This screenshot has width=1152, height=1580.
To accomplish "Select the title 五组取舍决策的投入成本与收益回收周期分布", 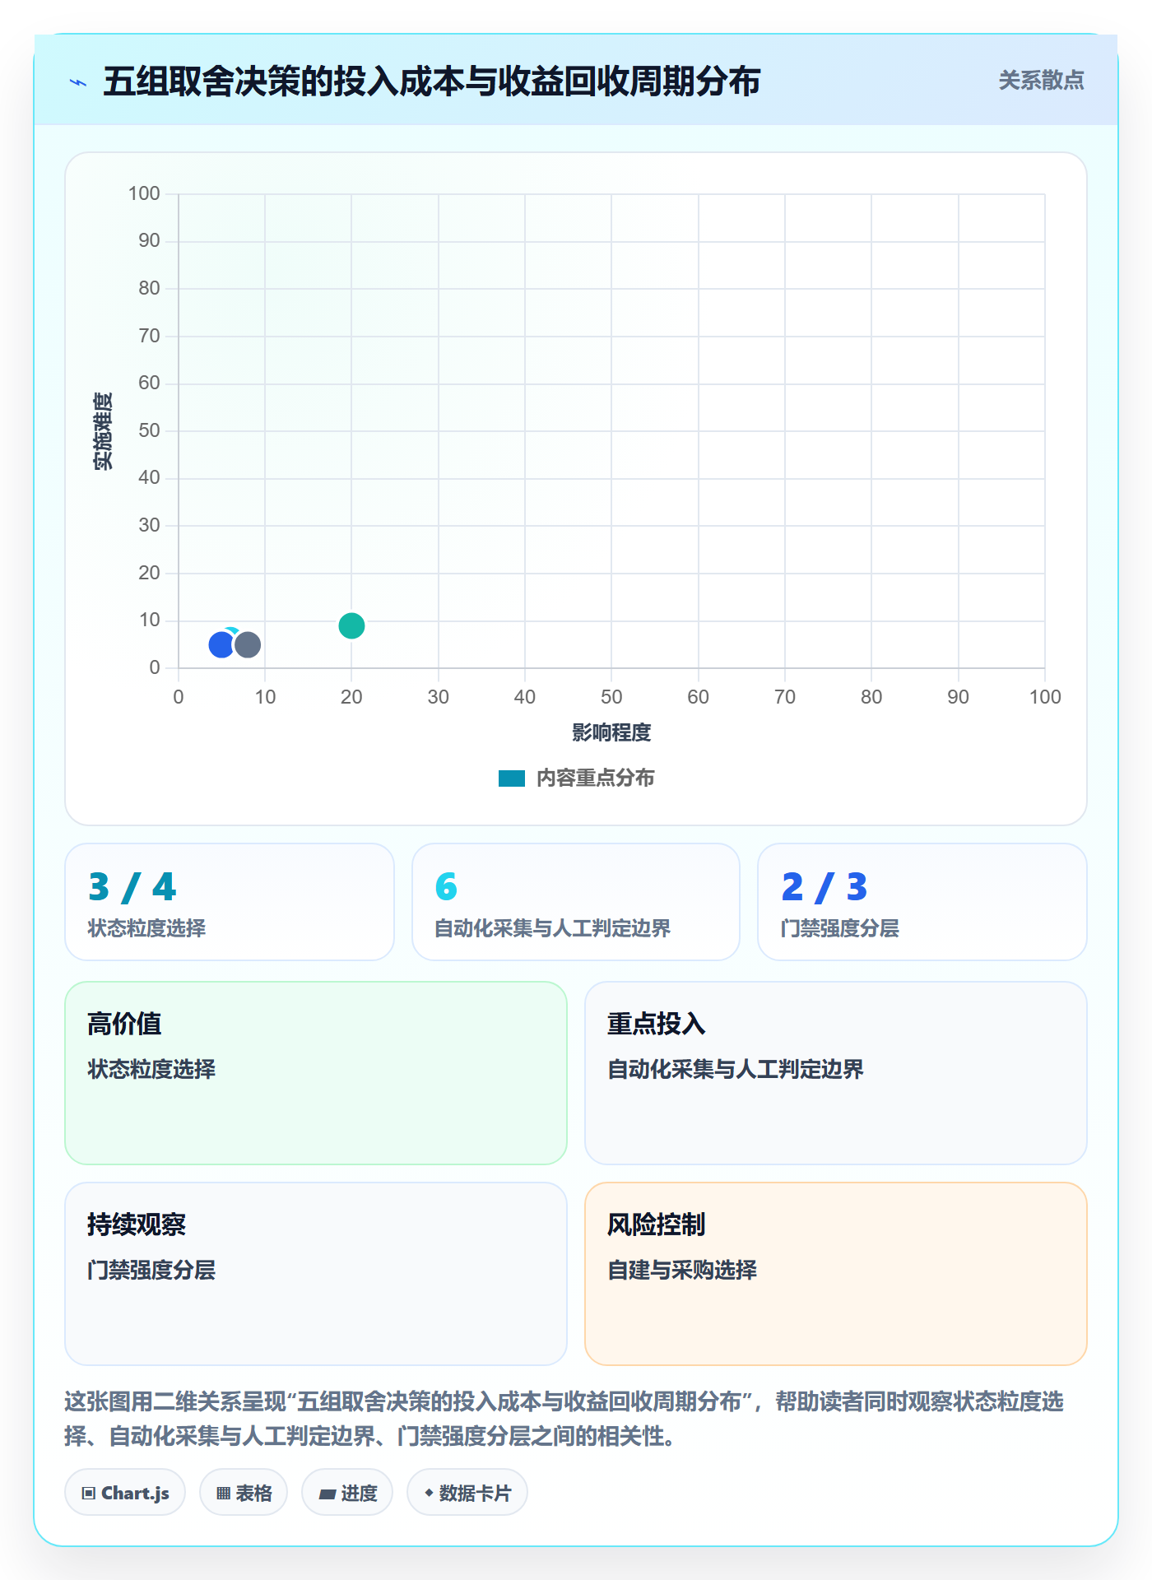I will click(x=431, y=82).
